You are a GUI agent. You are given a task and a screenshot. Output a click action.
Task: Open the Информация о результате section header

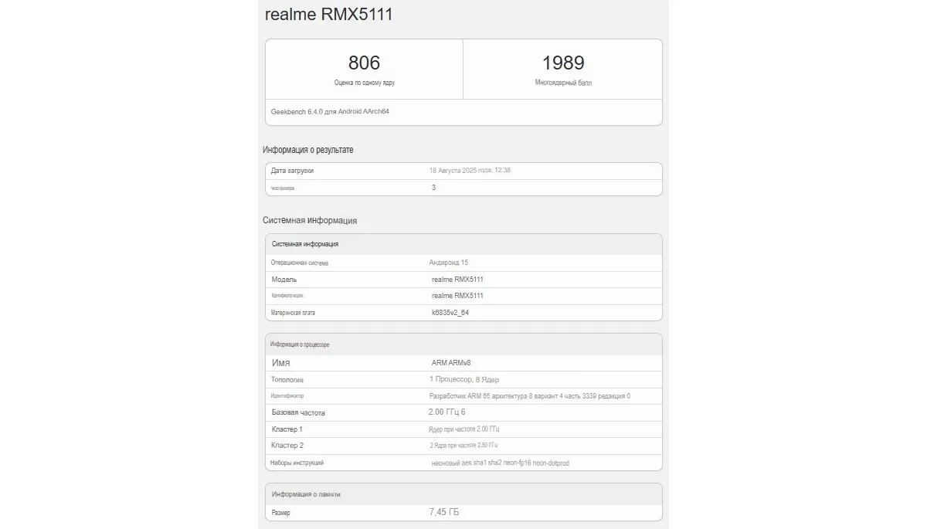(309, 150)
